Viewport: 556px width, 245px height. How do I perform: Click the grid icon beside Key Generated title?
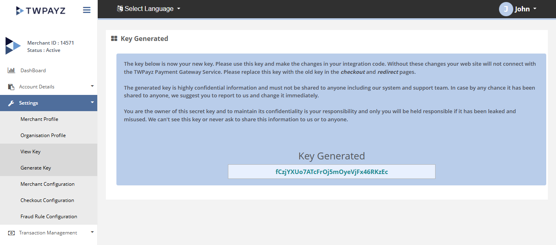[114, 39]
